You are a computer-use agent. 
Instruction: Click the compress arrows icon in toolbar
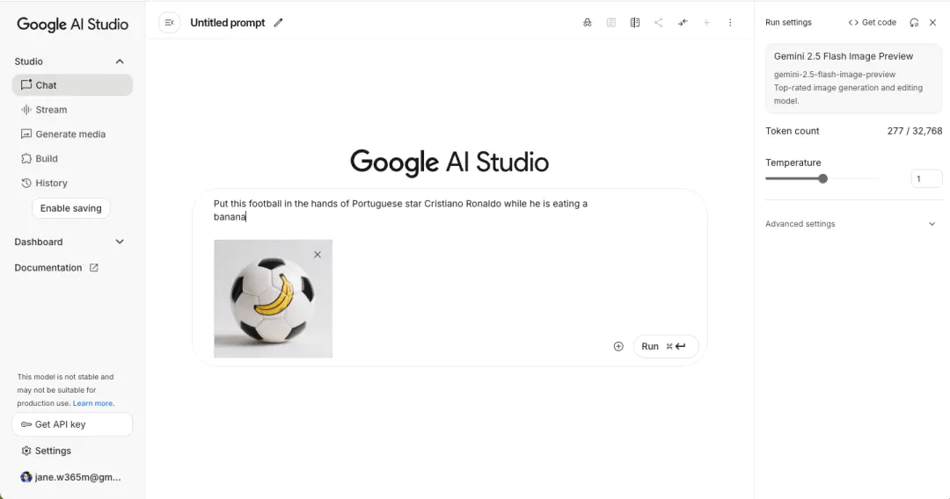(x=683, y=22)
